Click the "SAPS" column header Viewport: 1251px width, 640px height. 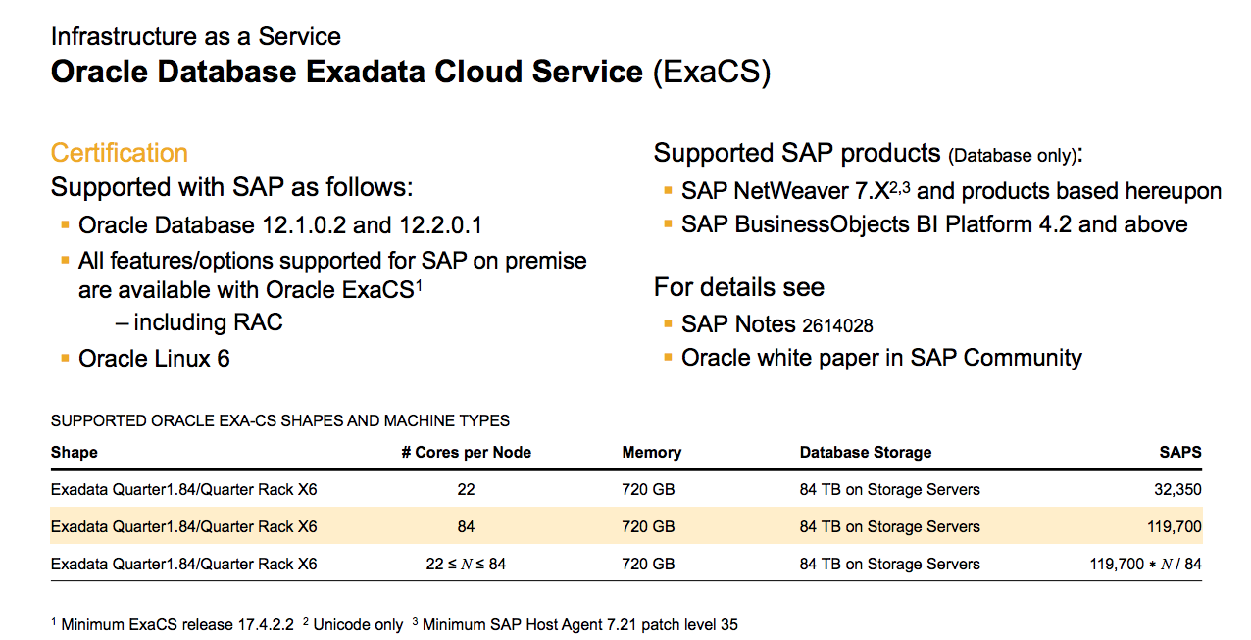coord(1180,453)
